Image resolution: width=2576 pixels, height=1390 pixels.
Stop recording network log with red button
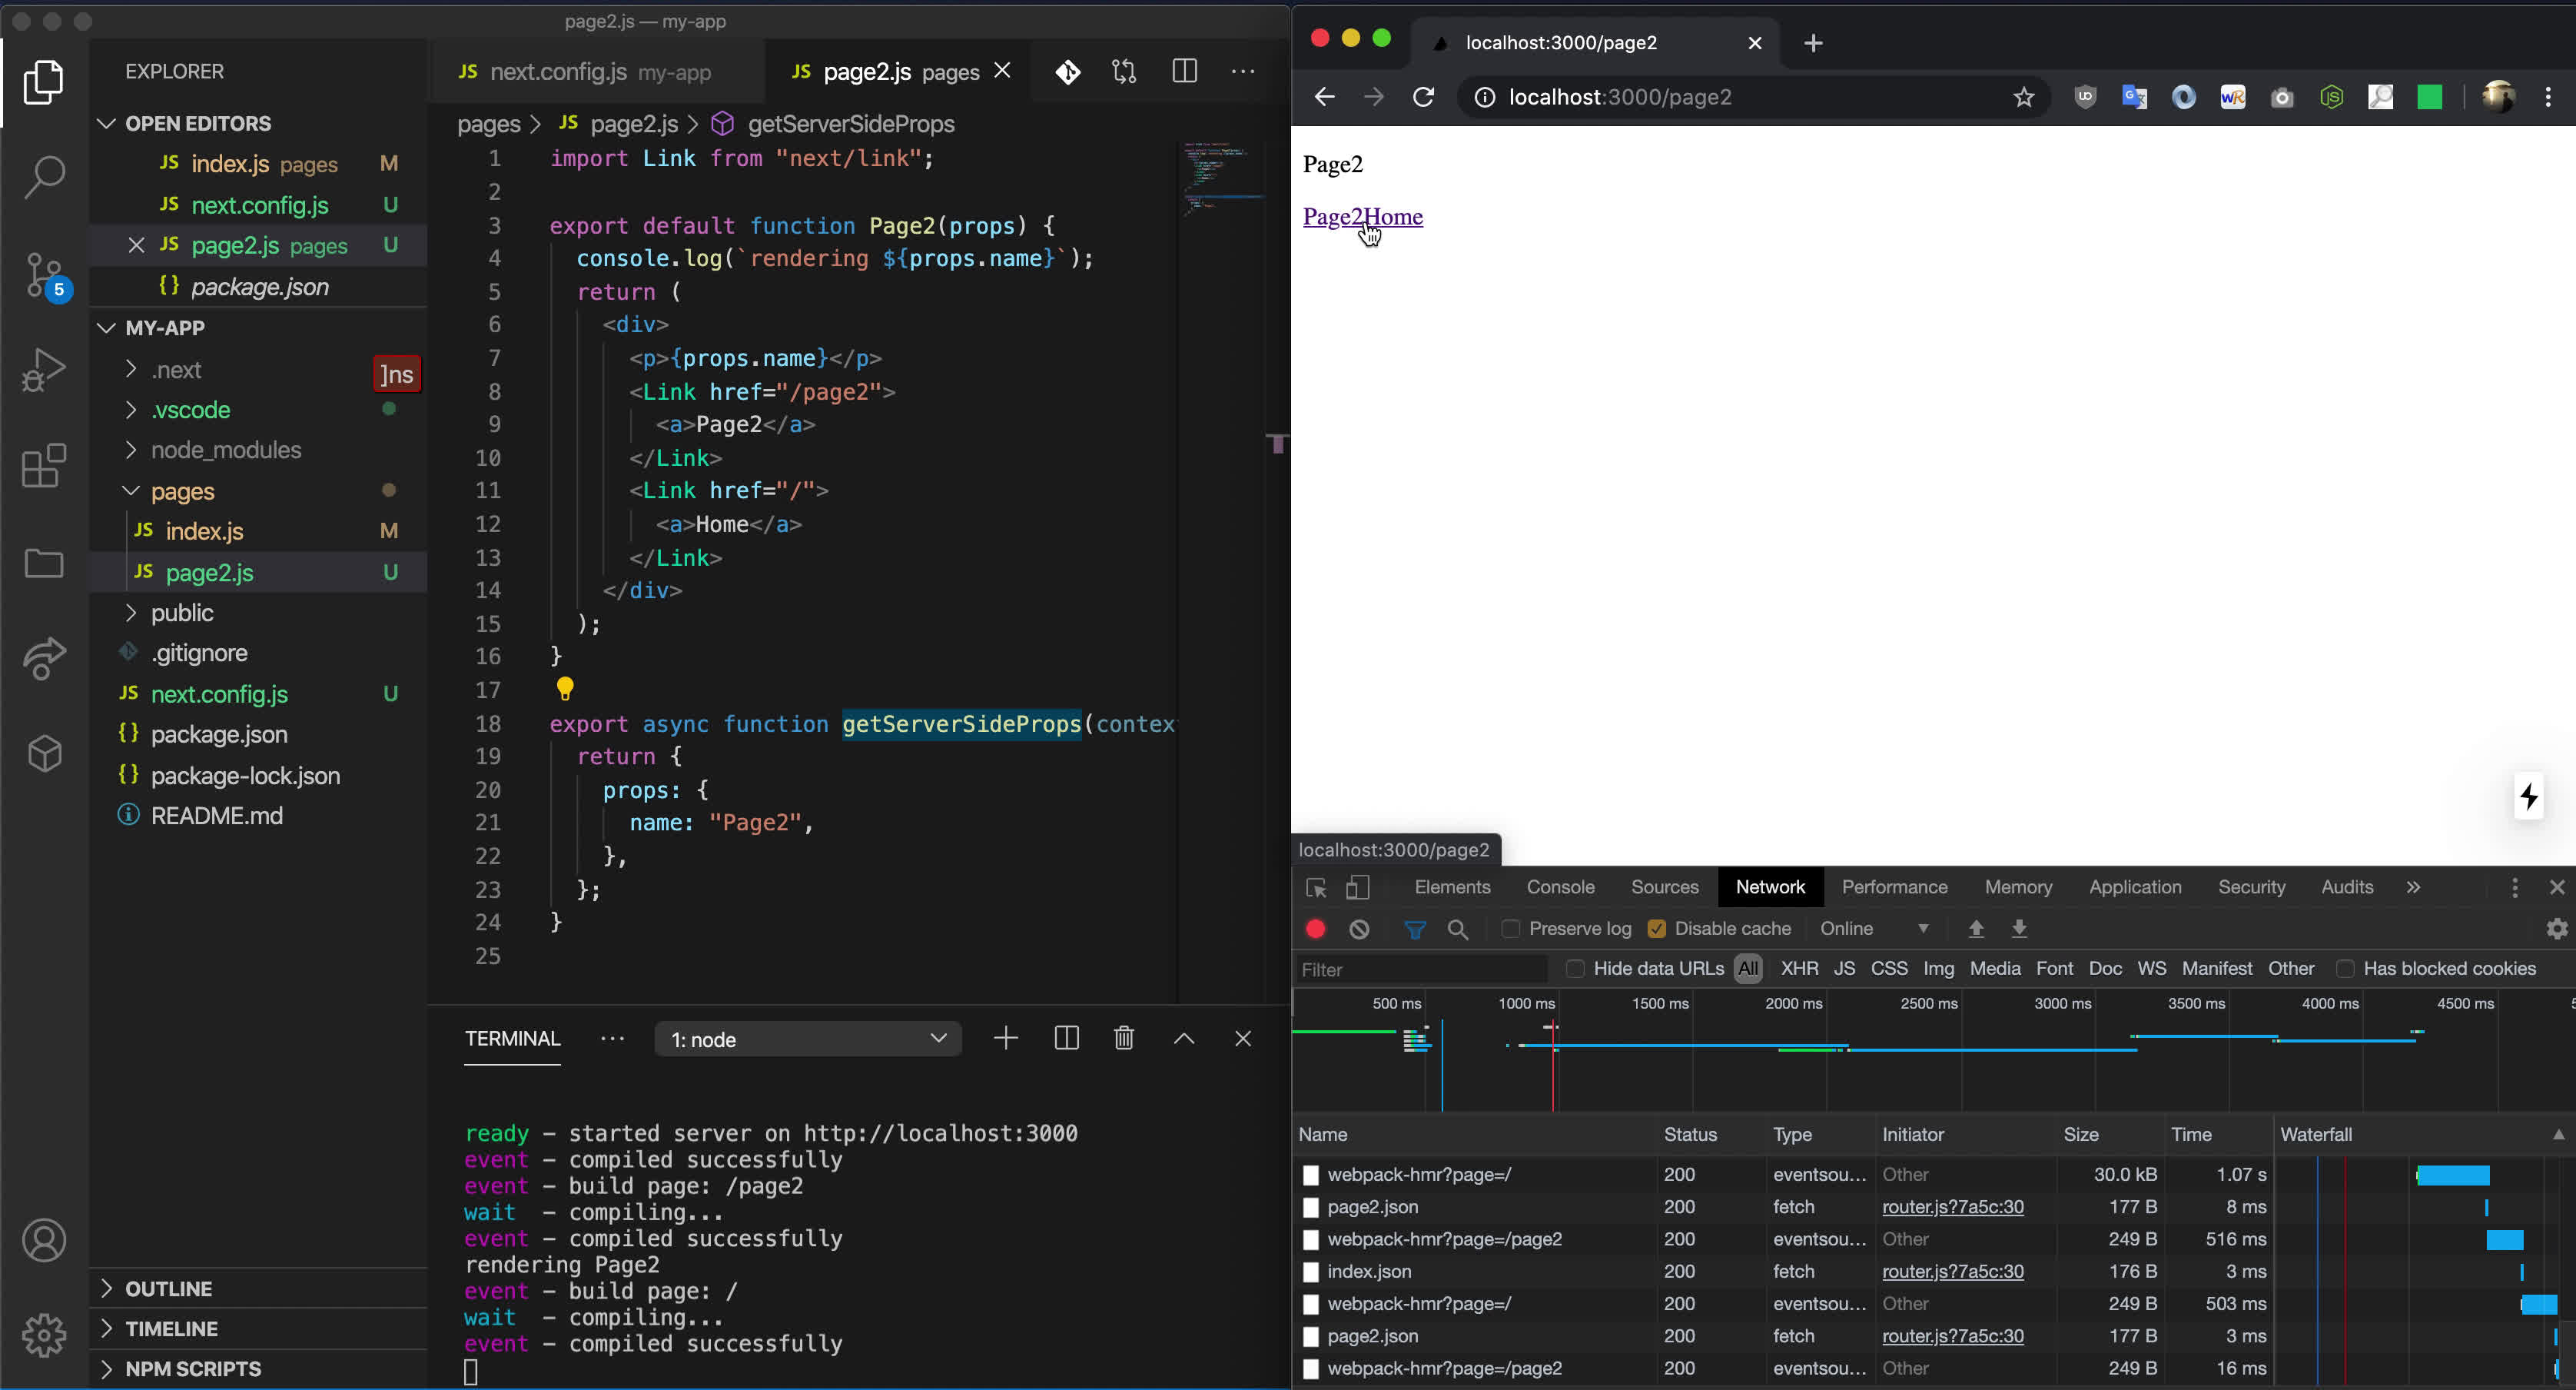(1316, 929)
